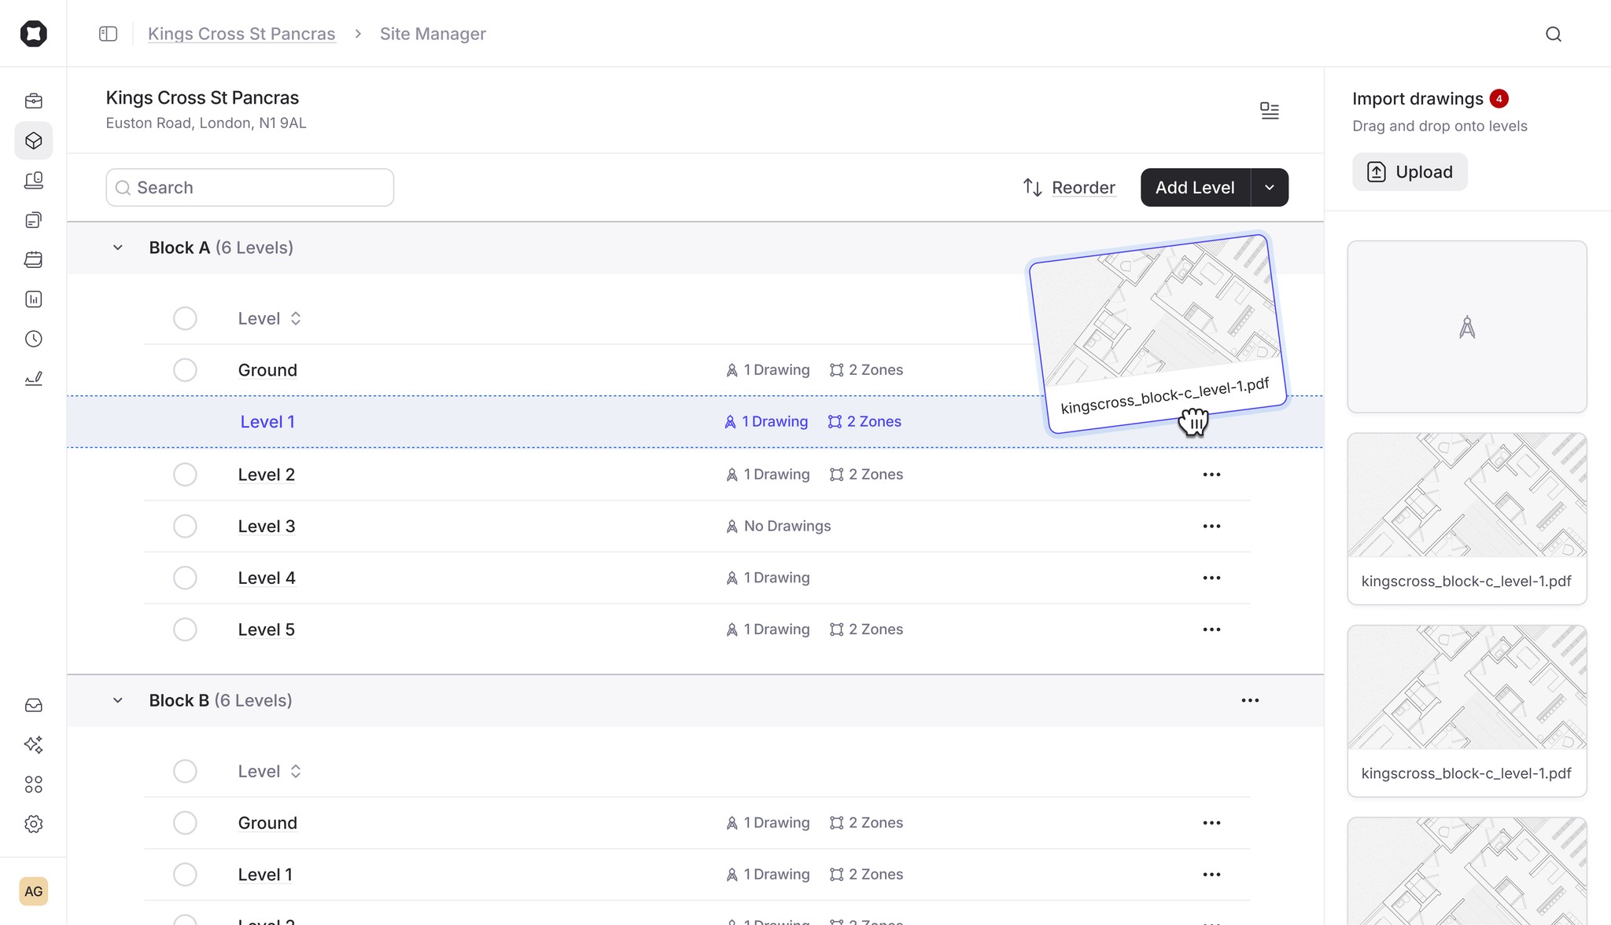Open the briefcase icon in sidebar
Image resolution: width=1611 pixels, height=925 pixels.
tap(33, 101)
